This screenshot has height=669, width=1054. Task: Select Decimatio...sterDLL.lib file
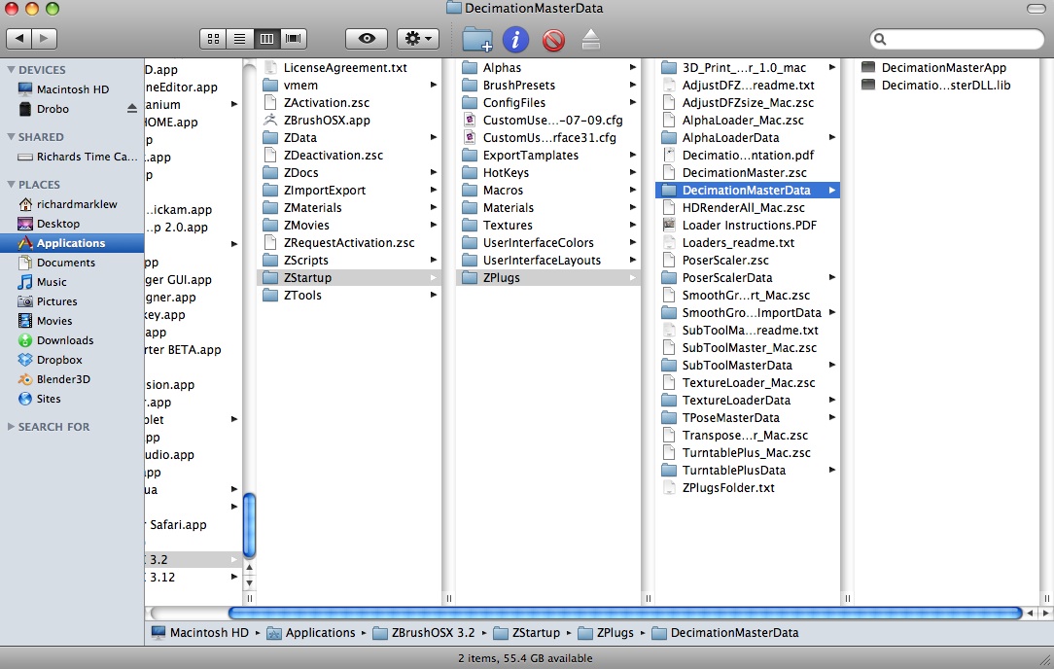948,86
